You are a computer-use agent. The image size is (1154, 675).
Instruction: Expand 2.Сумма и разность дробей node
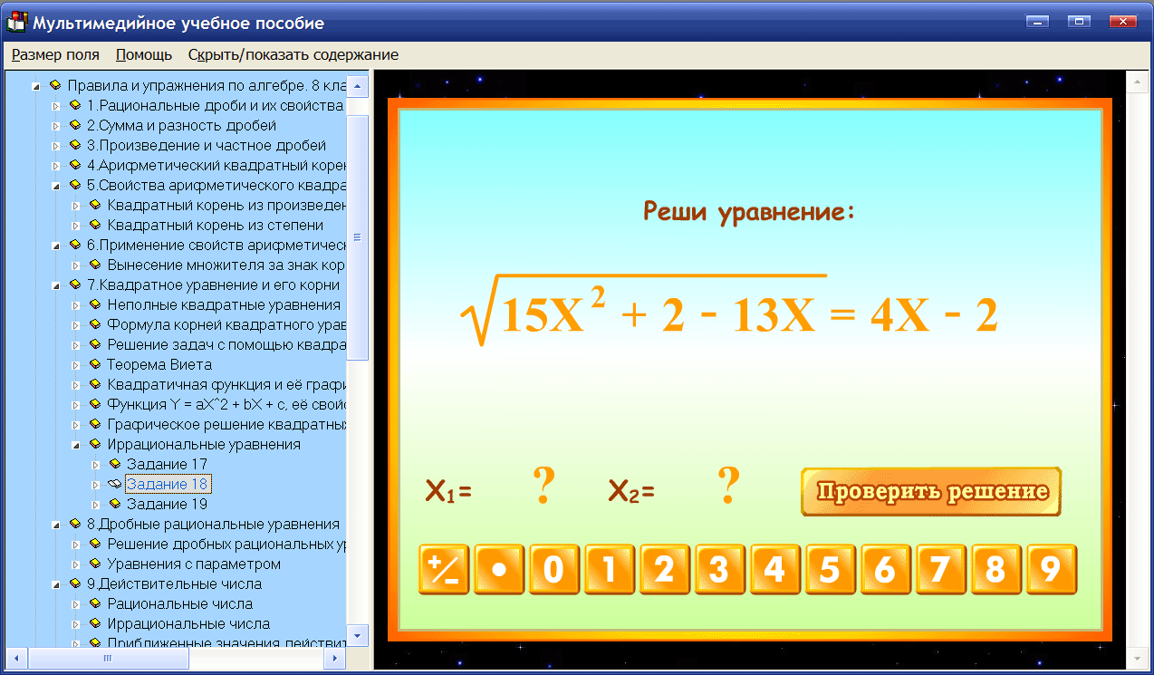[x=55, y=126]
